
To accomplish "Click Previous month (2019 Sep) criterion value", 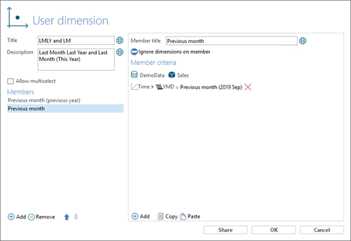I will click(x=211, y=87).
